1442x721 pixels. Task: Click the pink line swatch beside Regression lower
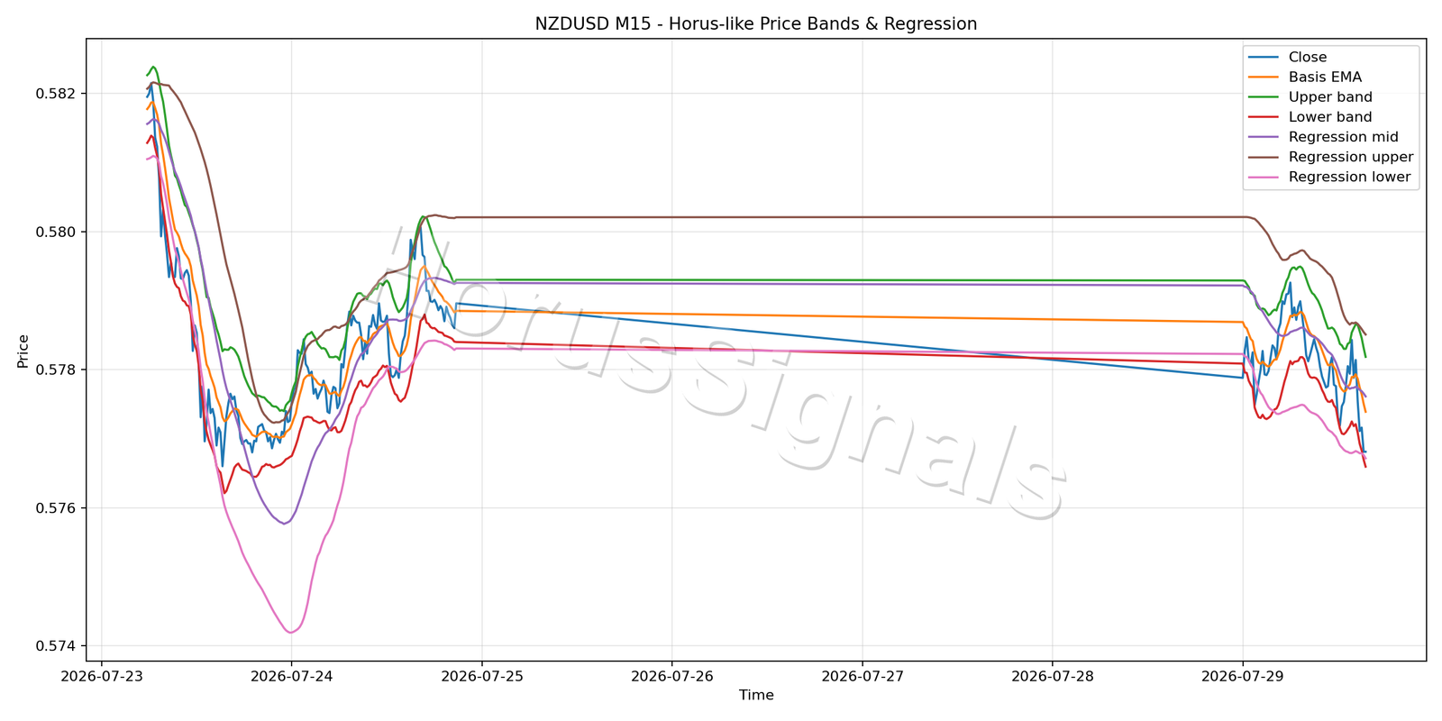pyautogui.click(x=1264, y=177)
